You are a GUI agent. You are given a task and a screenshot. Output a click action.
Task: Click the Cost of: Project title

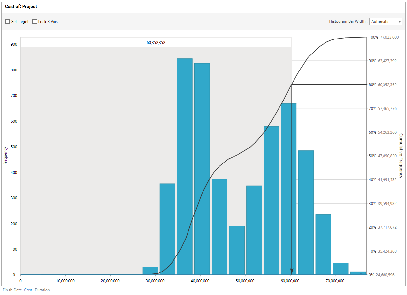[21, 6]
